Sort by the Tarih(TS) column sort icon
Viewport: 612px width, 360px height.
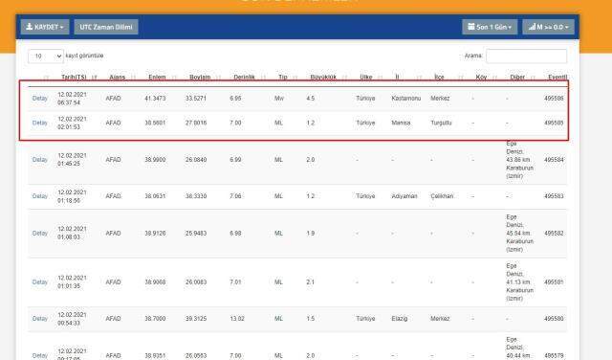(x=94, y=78)
